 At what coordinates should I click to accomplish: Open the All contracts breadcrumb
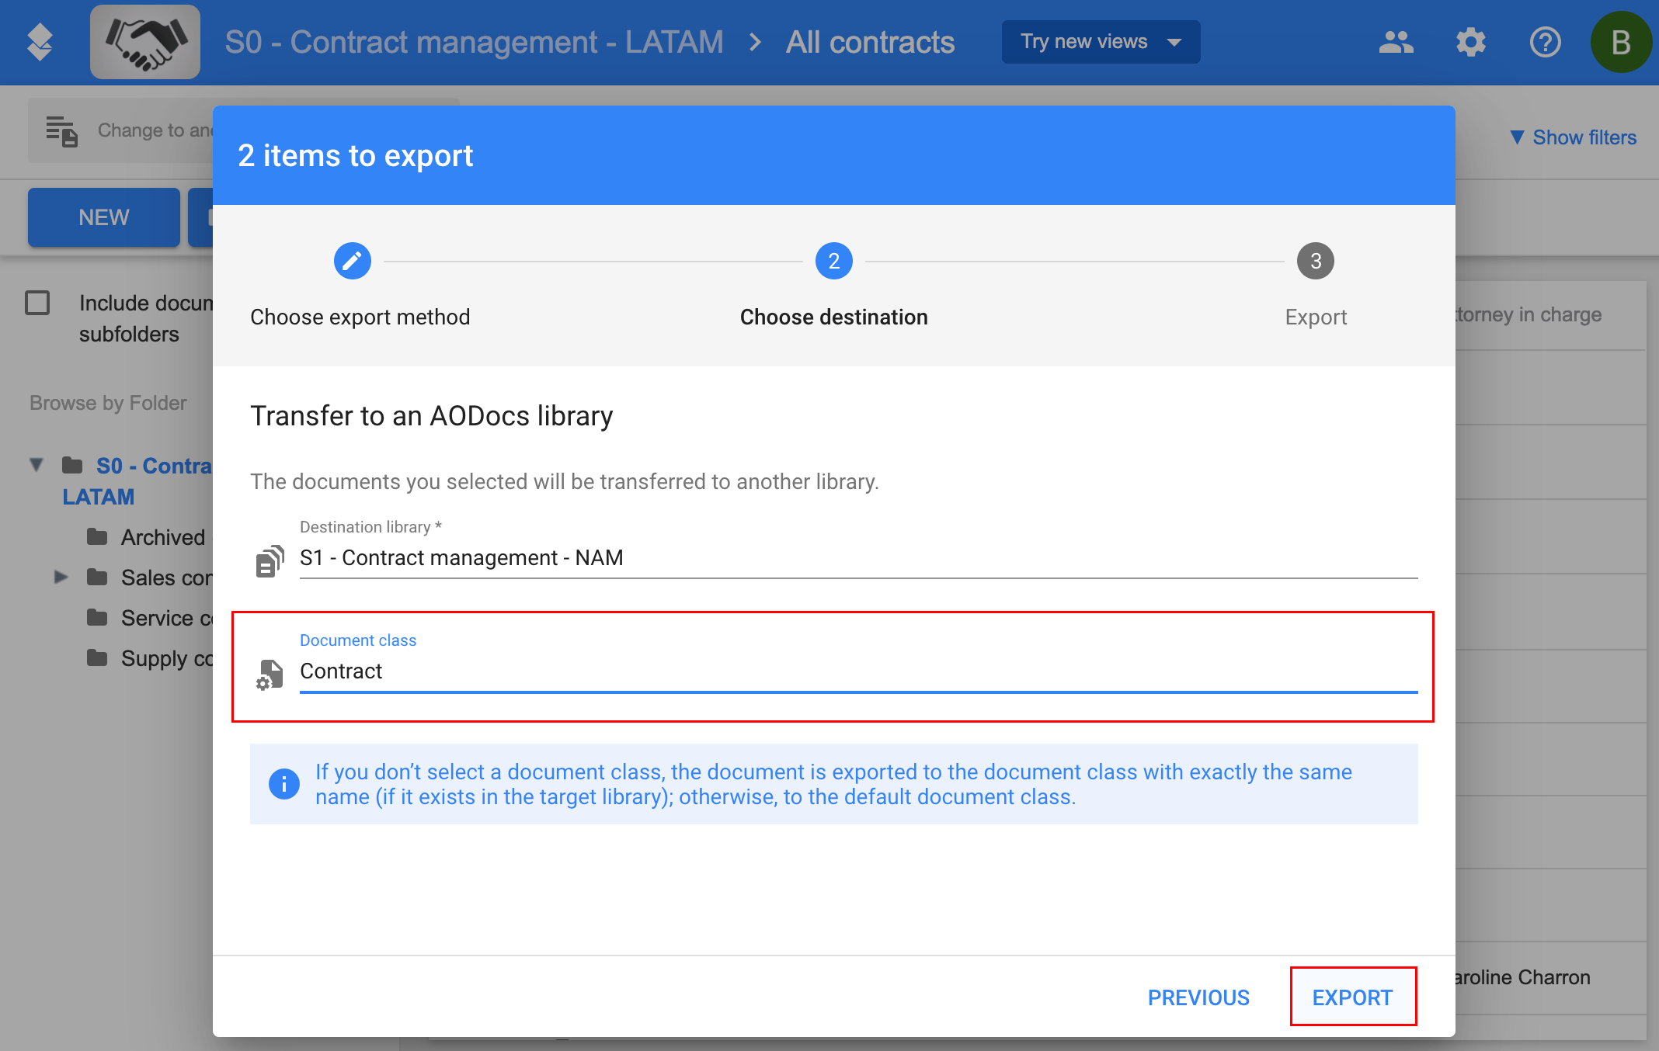[870, 42]
